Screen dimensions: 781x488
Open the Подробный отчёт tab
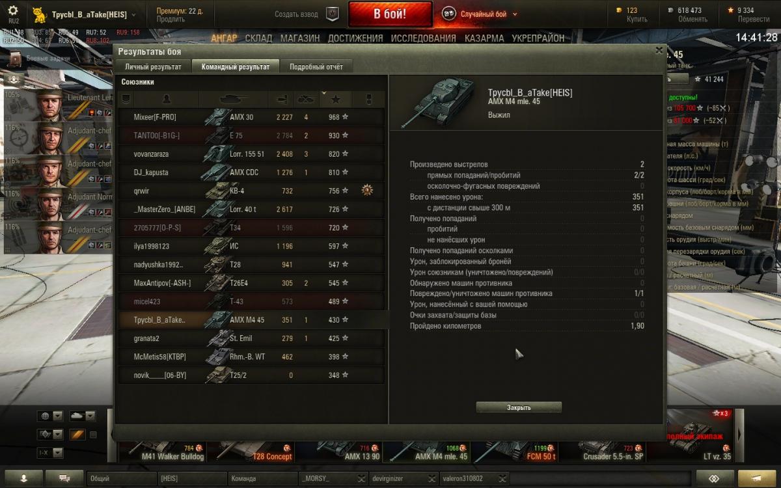pyautogui.click(x=316, y=66)
